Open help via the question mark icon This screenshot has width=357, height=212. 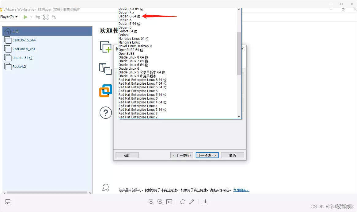point(105,113)
